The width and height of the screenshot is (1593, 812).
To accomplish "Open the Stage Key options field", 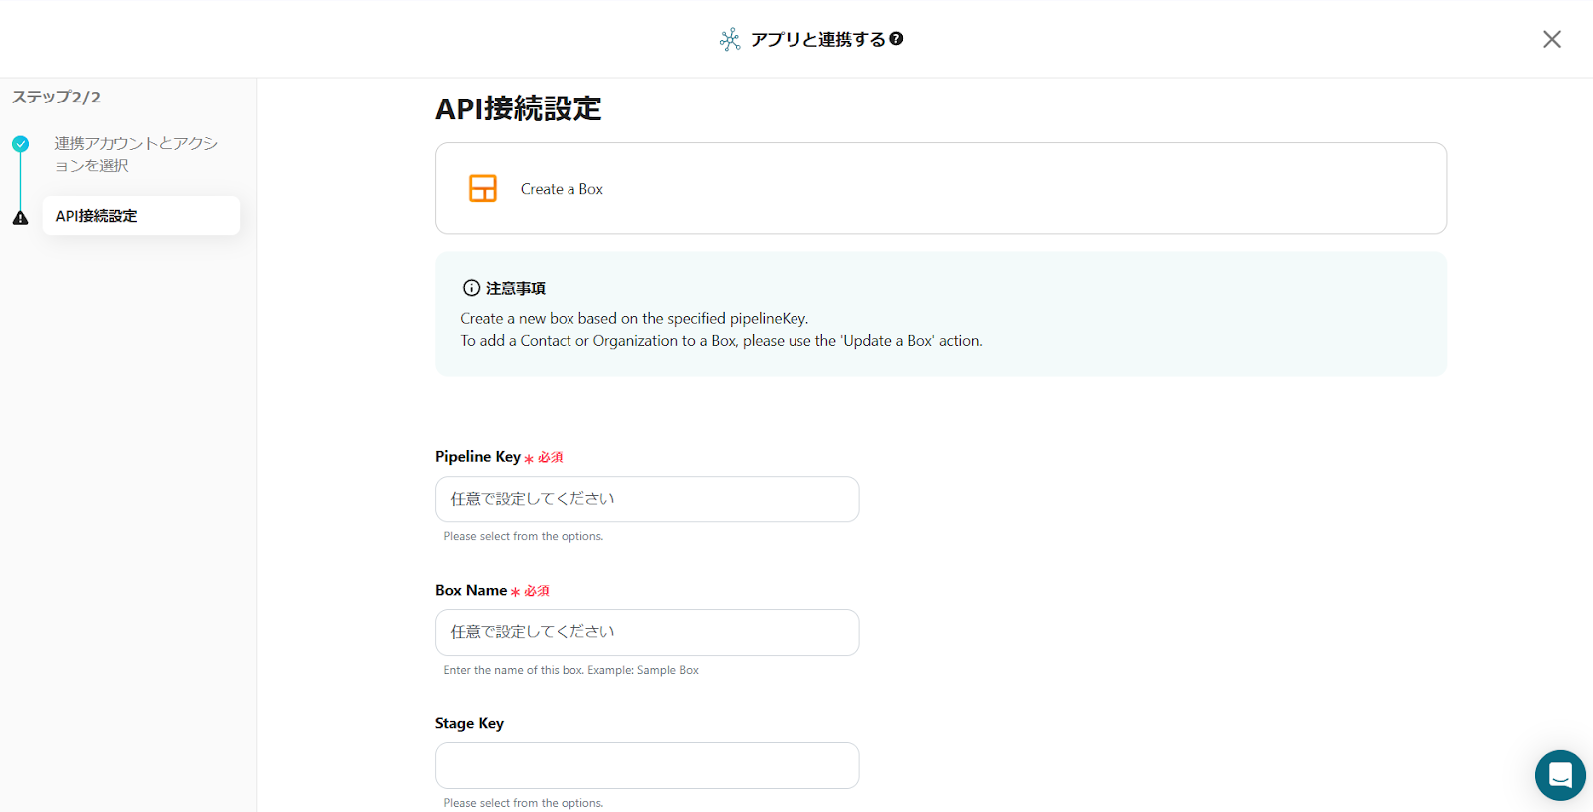I will pyautogui.click(x=647, y=765).
